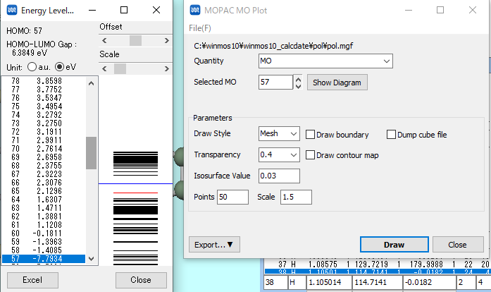Screen dimensions: 491x292
Task: Click the energy list scroll up arrow
Action: 91,83
